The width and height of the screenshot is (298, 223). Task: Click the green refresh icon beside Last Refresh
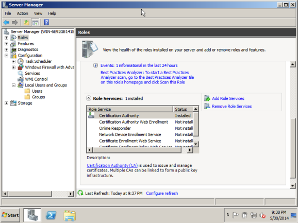pos(80,193)
